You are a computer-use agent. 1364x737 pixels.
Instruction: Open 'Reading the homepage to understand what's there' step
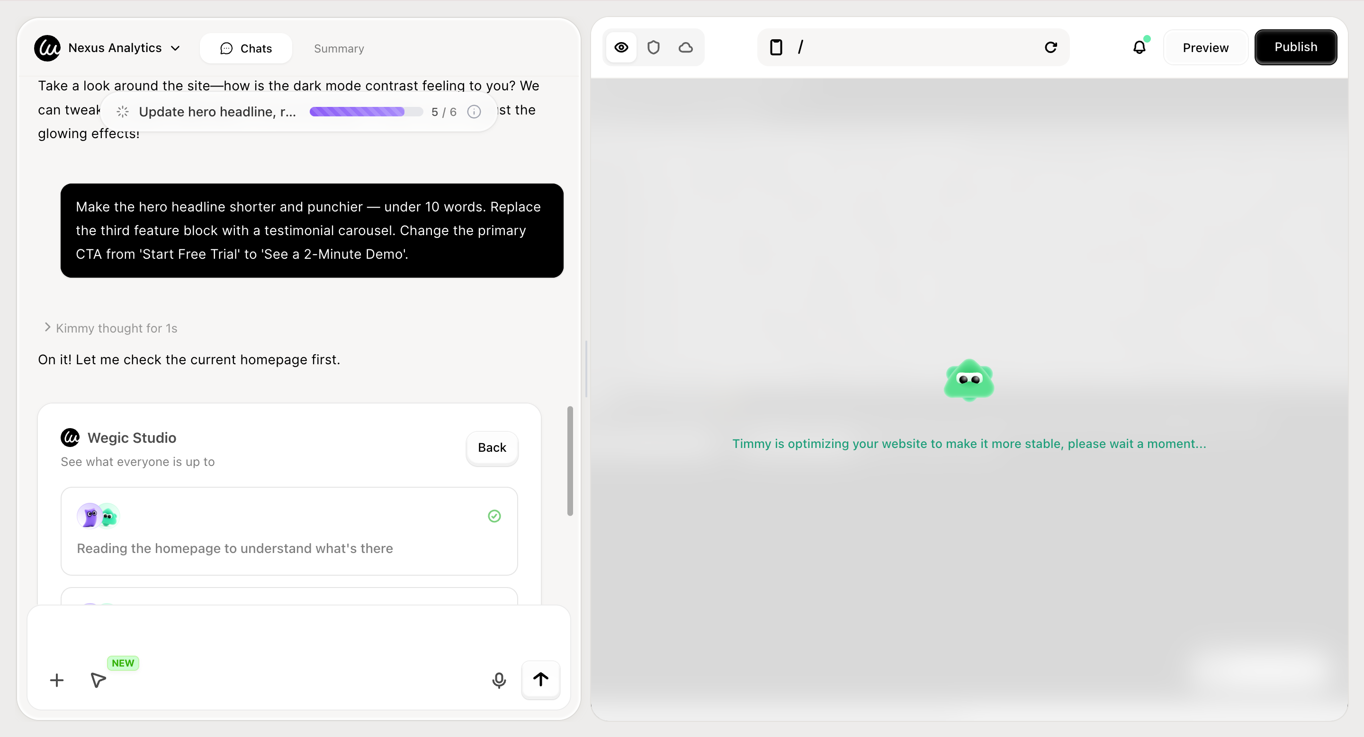click(289, 531)
